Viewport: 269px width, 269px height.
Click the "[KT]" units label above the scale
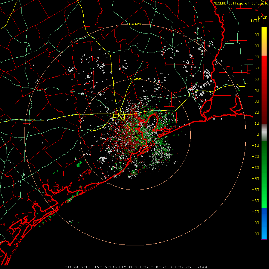click(255, 21)
